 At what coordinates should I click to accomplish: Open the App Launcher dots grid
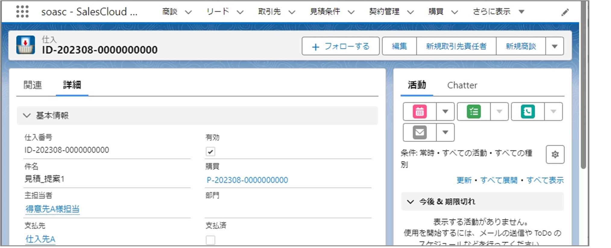[x=22, y=12]
